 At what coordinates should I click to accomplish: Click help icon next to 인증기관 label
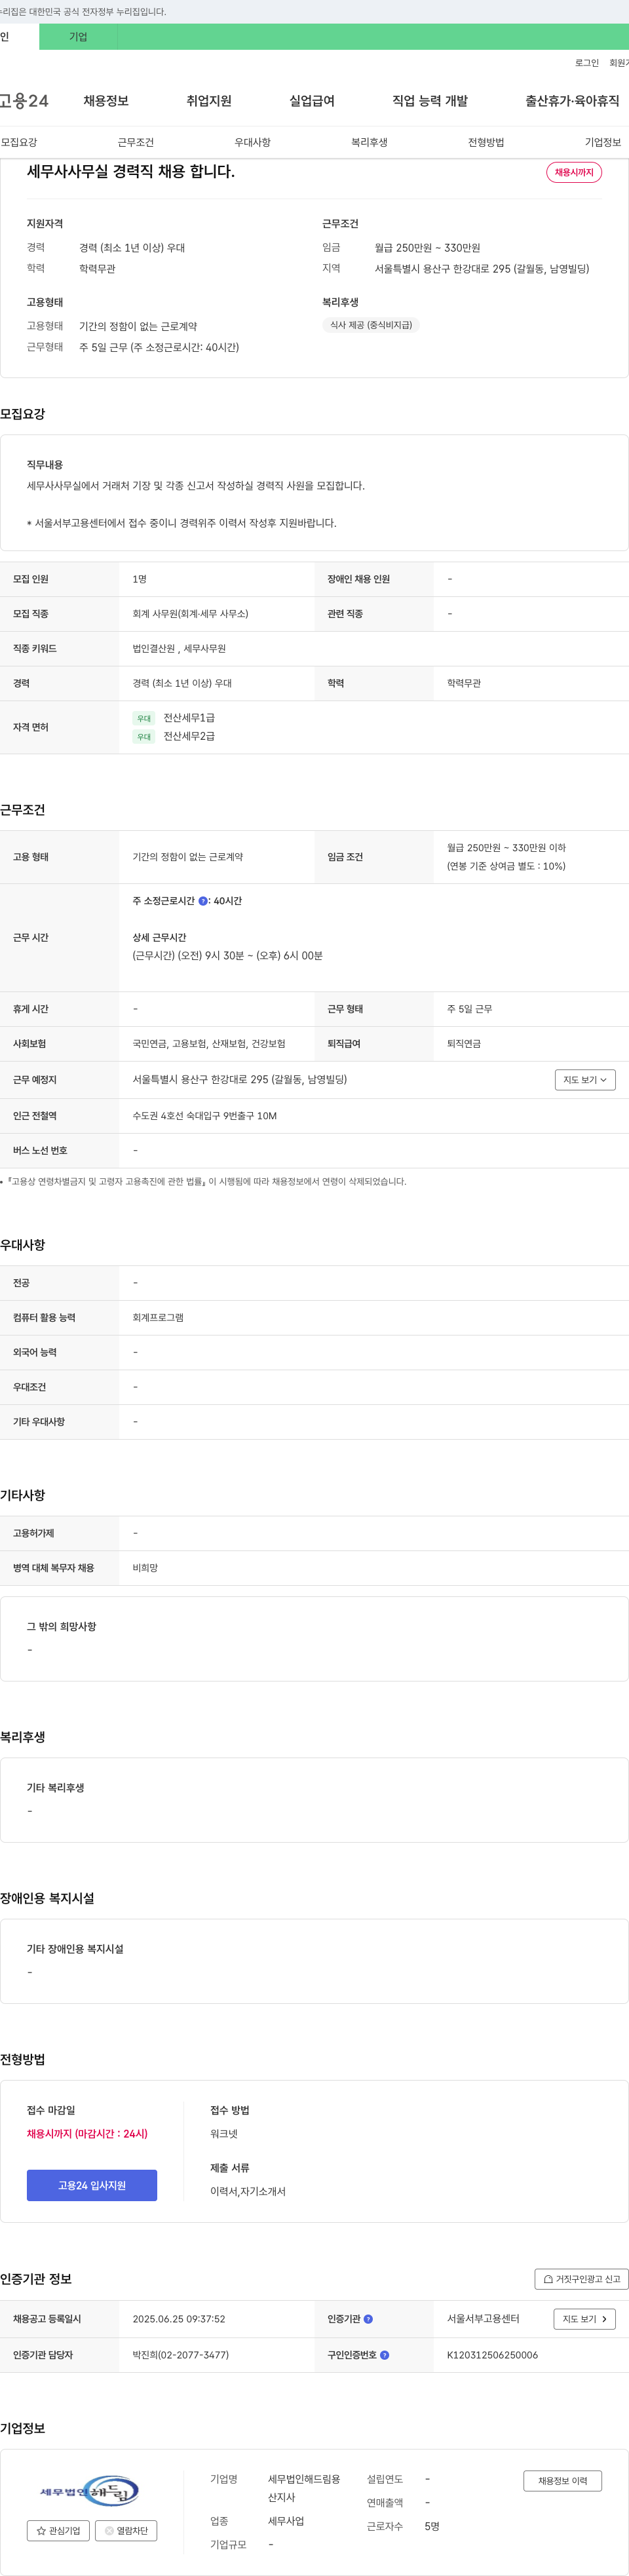coord(368,2319)
